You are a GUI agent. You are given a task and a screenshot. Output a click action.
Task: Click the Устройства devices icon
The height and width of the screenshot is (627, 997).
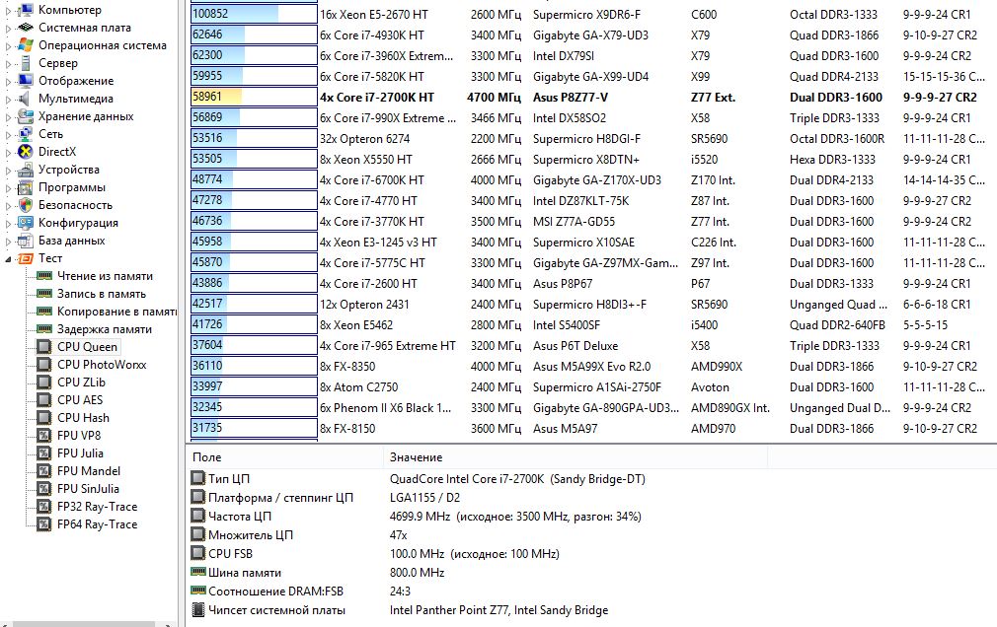(x=26, y=170)
